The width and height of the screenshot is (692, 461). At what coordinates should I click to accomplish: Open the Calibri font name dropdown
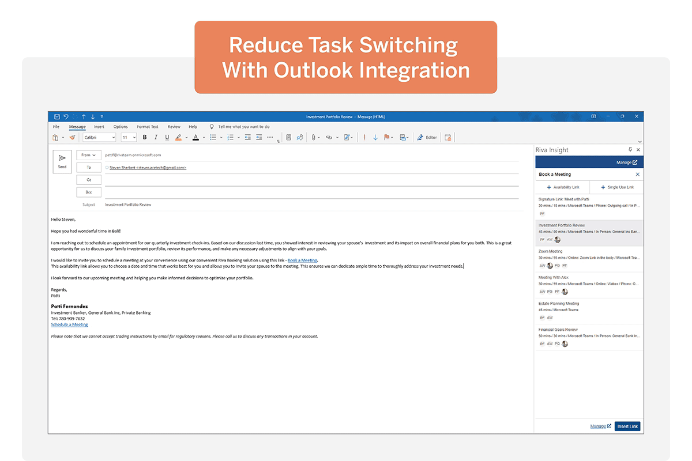pos(113,138)
